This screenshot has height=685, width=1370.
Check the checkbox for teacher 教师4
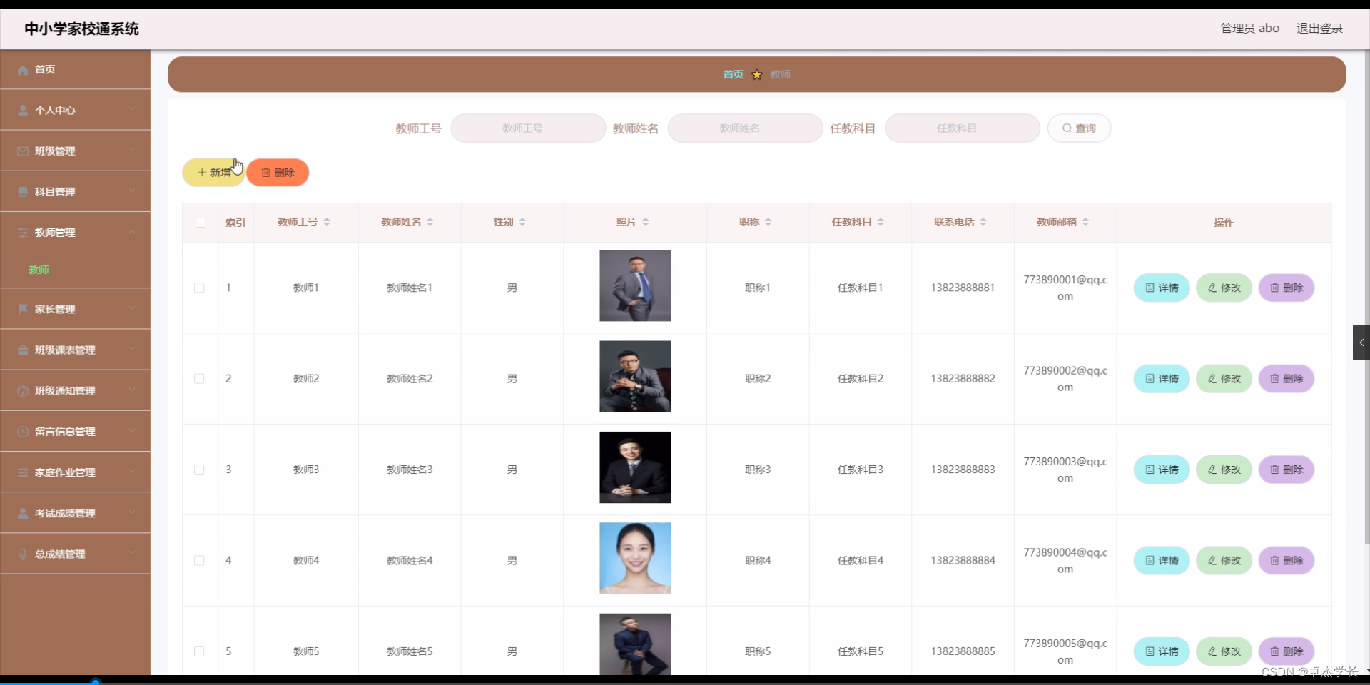tap(199, 560)
